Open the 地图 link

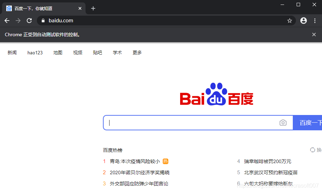(x=58, y=53)
